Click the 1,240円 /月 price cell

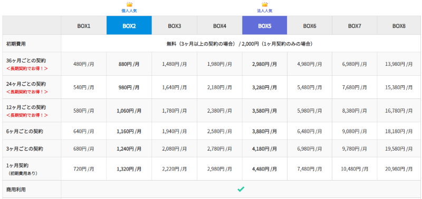[x=129, y=149]
